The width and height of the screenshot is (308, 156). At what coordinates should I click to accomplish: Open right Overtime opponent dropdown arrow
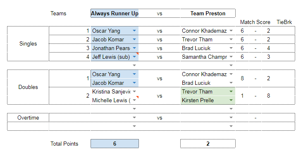pyautogui.click(x=231, y=118)
